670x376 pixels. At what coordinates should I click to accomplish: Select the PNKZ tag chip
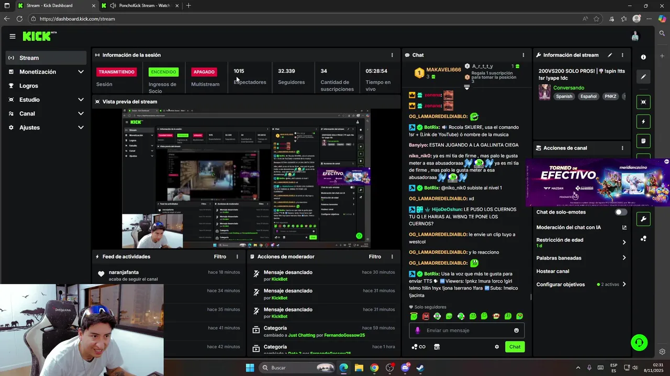tap(610, 96)
